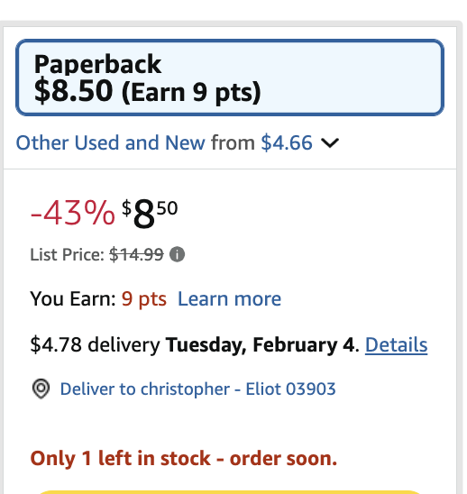Click the Earn 9 pts text in Paperback box

coord(191,92)
